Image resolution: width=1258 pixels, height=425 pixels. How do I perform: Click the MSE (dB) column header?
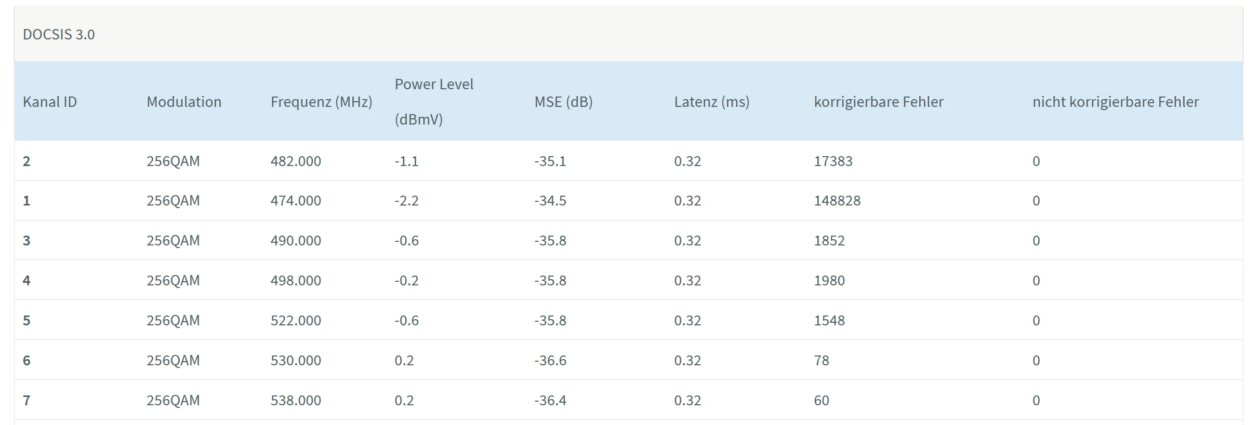click(563, 102)
